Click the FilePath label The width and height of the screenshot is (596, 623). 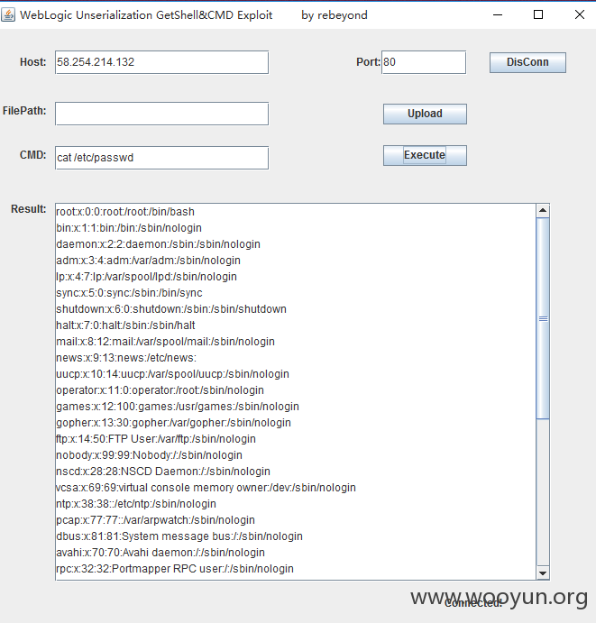click(x=24, y=111)
